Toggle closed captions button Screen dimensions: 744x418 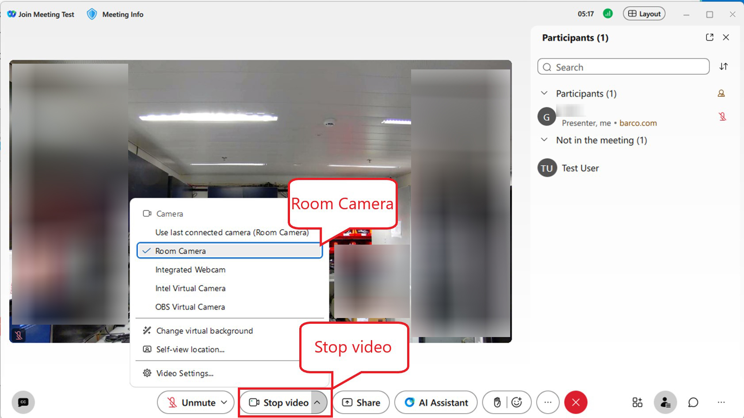23,402
